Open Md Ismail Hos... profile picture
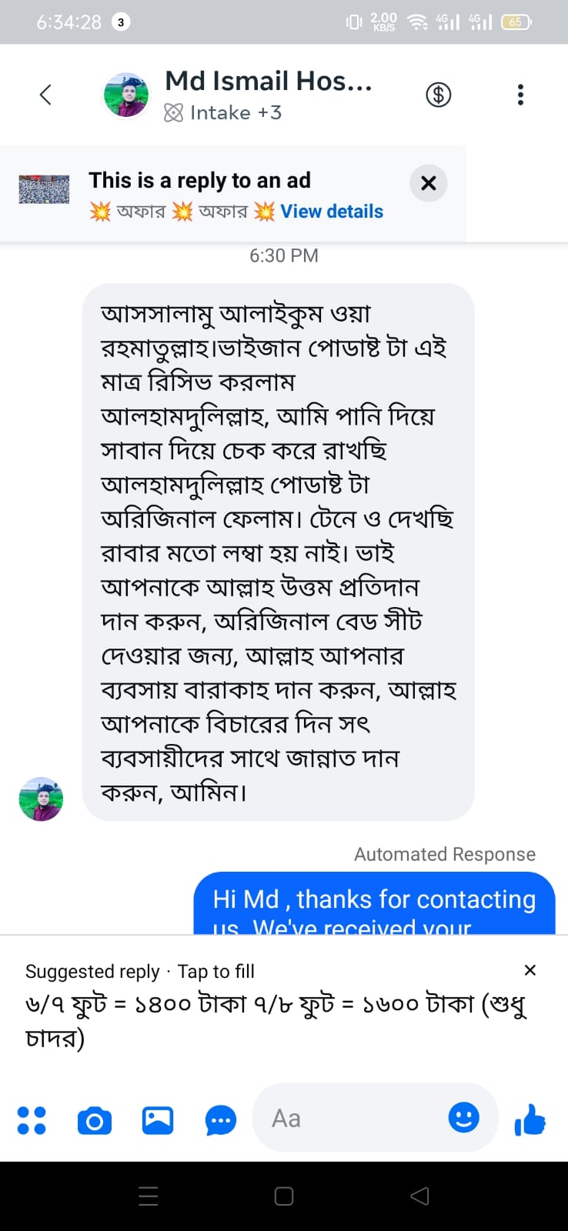 tap(126, 95)
